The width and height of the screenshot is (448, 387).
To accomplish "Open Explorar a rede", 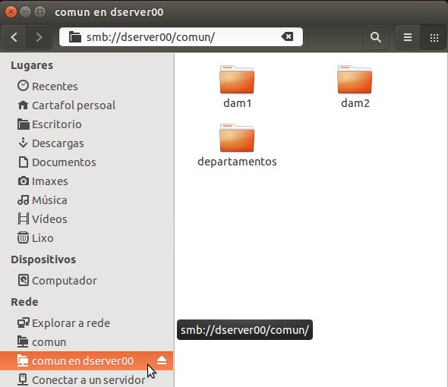I will (87, 323).
